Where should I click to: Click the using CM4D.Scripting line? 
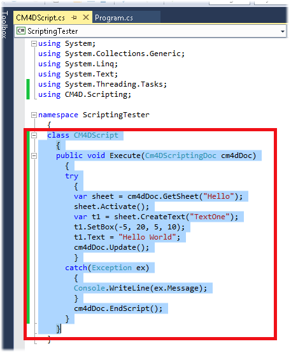coord(85,95)
